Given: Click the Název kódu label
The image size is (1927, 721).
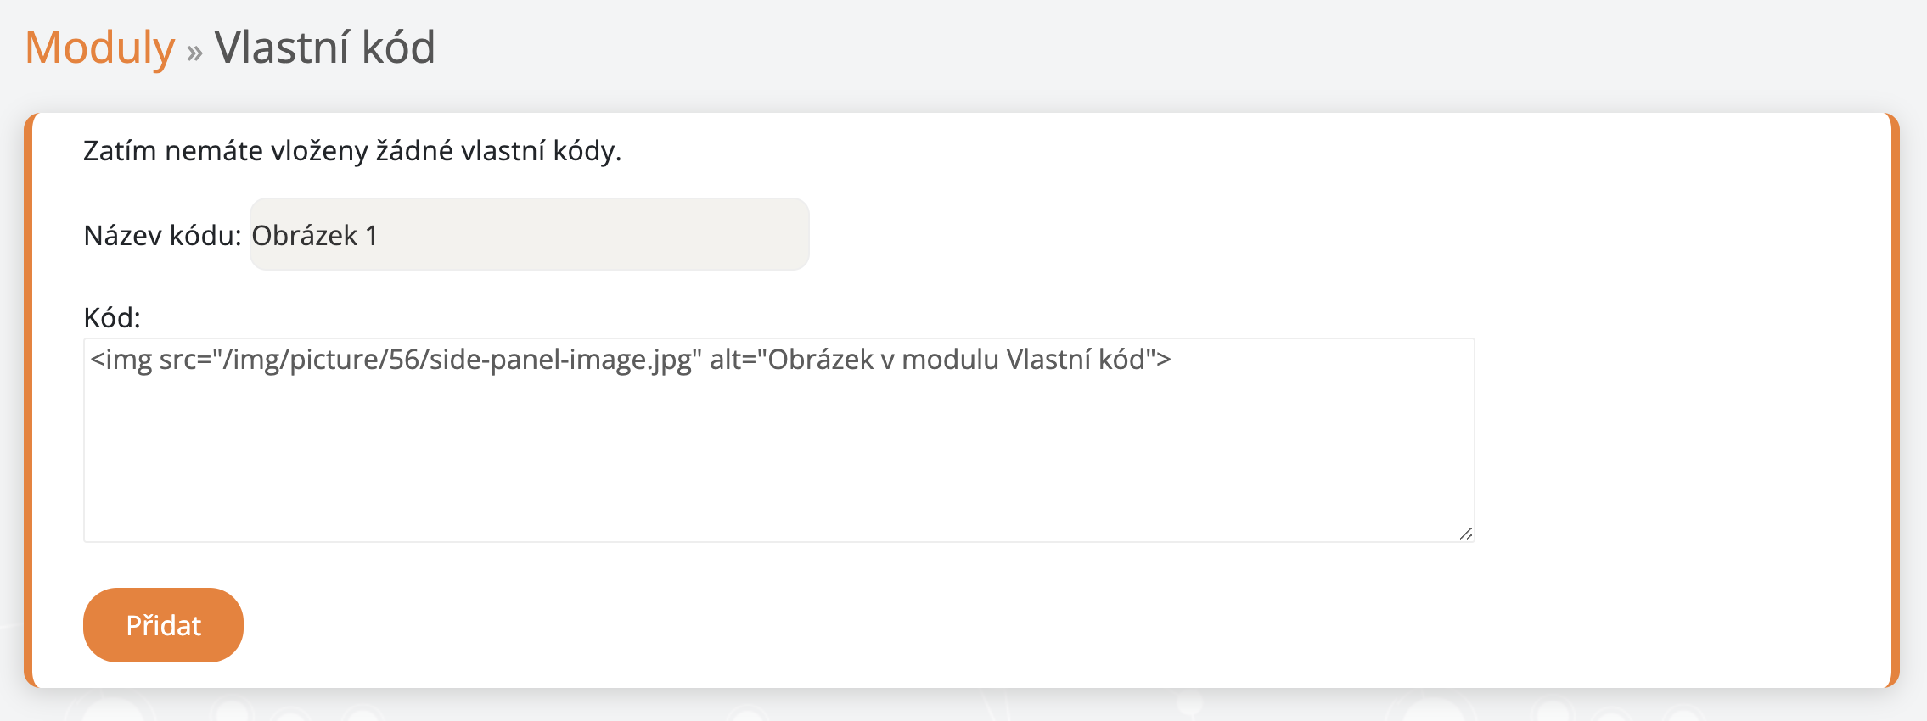Looking at the screenshot, I should 162,236.
